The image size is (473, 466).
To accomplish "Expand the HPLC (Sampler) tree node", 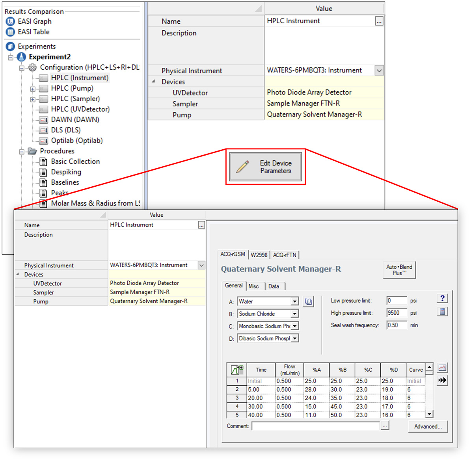I will click(33, 99).
